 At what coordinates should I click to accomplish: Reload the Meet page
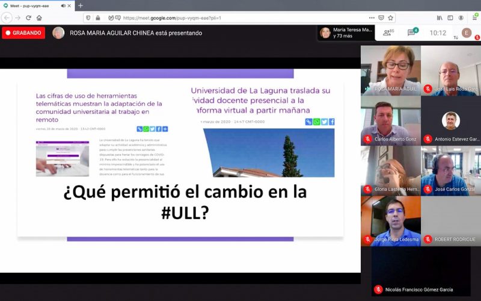pyautogui.click(x=28, y=18)
